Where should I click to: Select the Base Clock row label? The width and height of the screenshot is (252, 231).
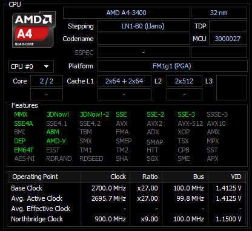[27, 188]
